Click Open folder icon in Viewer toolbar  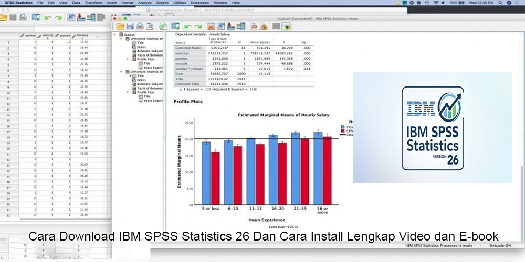click(120, 26)
